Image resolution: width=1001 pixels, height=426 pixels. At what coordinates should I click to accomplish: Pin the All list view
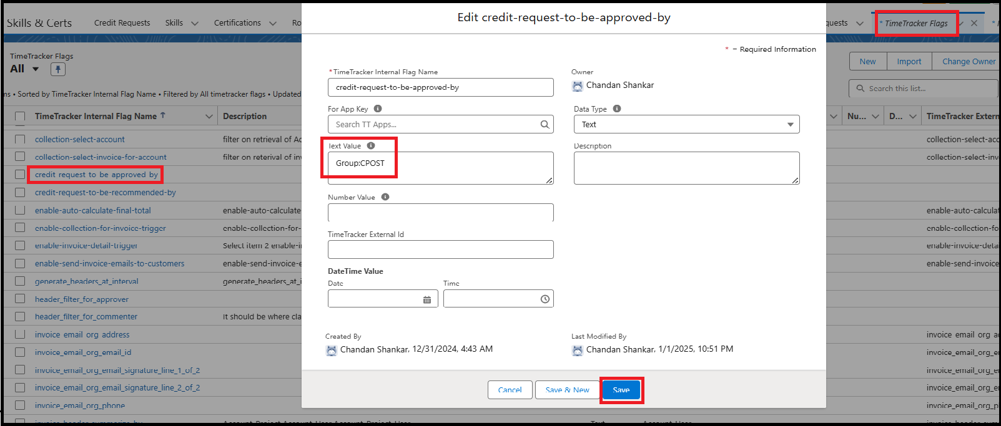coord(58,69)
